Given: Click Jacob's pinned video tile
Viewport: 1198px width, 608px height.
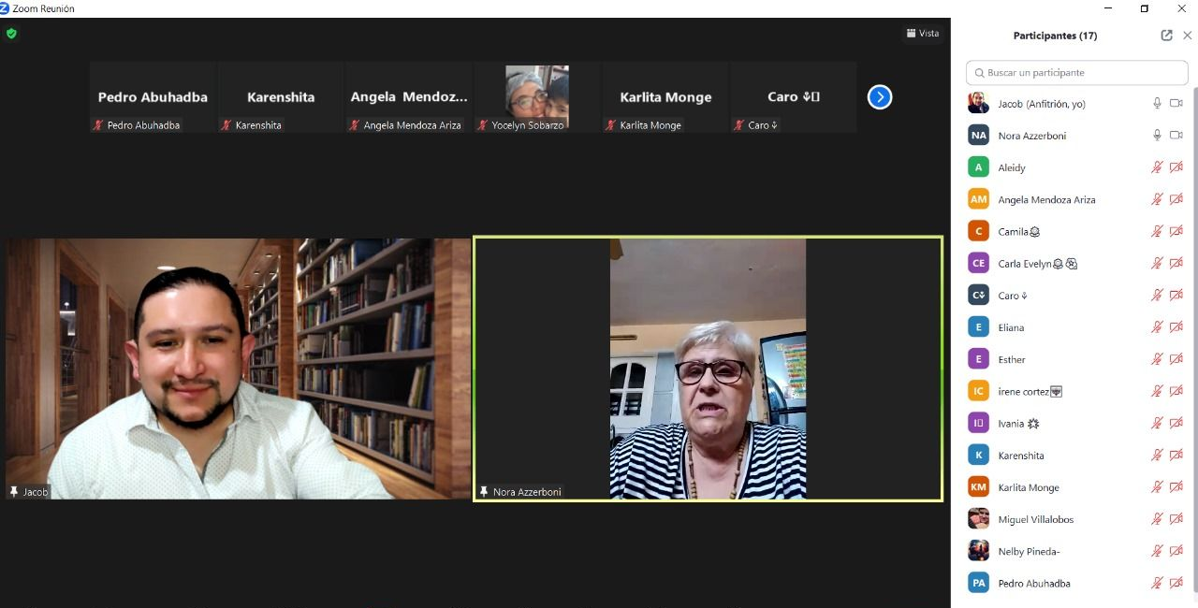Looking at the screenshot, I should click(239, 369).
